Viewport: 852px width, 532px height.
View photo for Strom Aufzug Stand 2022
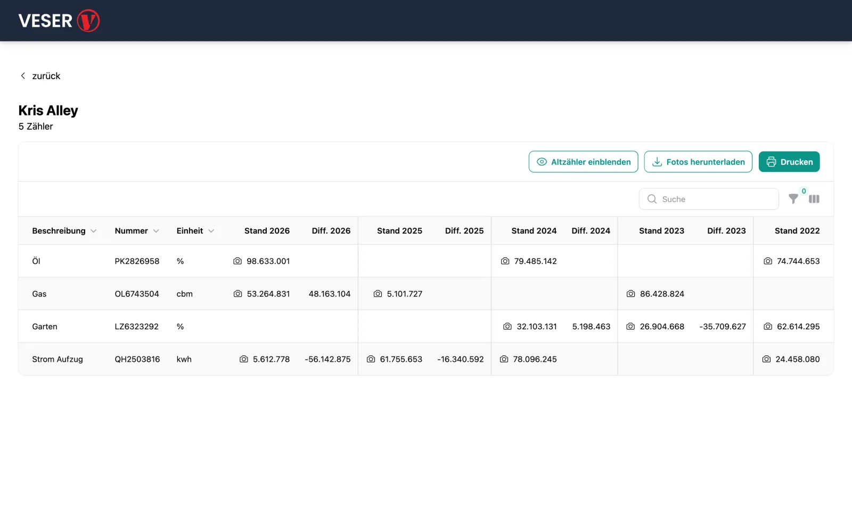[x=766, y=359]
